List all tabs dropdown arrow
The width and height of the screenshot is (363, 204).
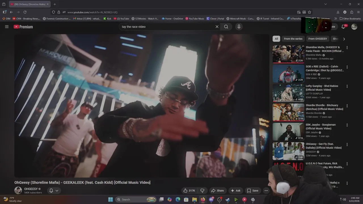coord(325,4)
